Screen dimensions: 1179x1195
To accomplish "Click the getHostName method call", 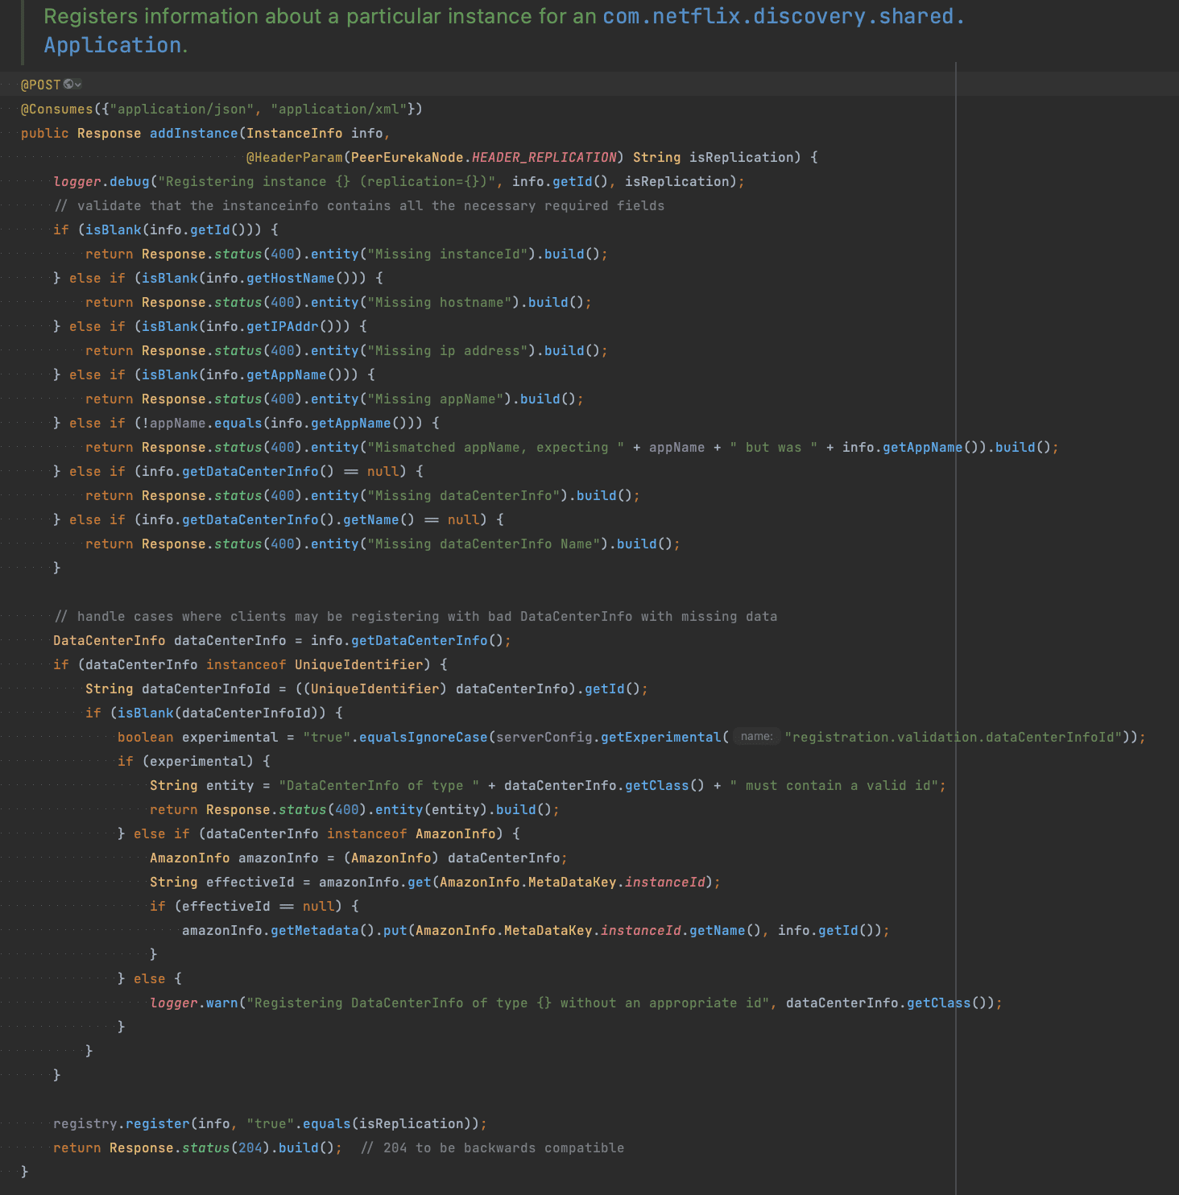I will (x=291, y=278).
